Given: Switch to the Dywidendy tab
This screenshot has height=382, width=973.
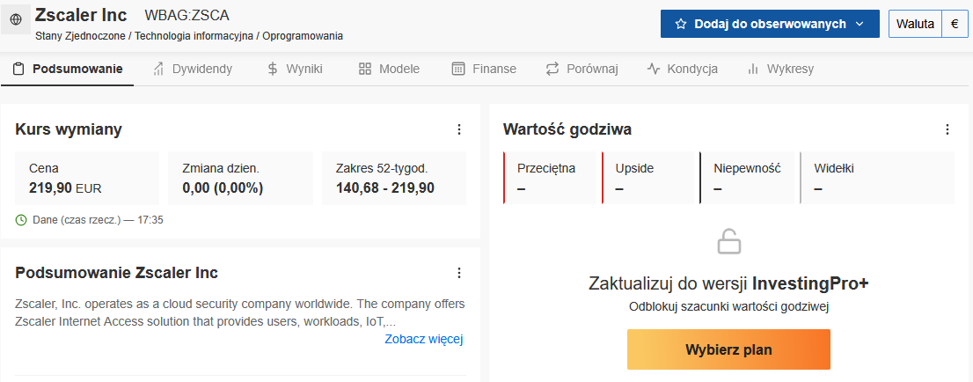Looking at the screenshot, I should [193, 69].
